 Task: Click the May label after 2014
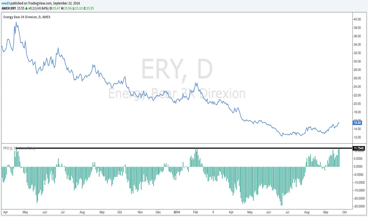(250, 212)
